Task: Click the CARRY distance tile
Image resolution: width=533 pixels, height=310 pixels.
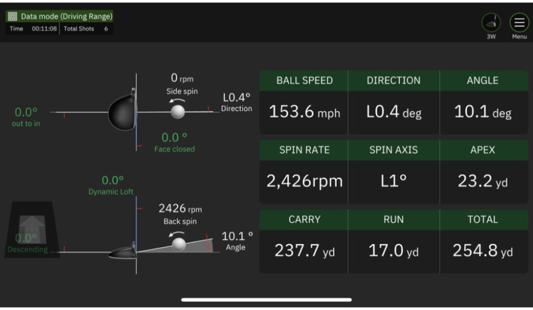Action: tap(303, 251)
